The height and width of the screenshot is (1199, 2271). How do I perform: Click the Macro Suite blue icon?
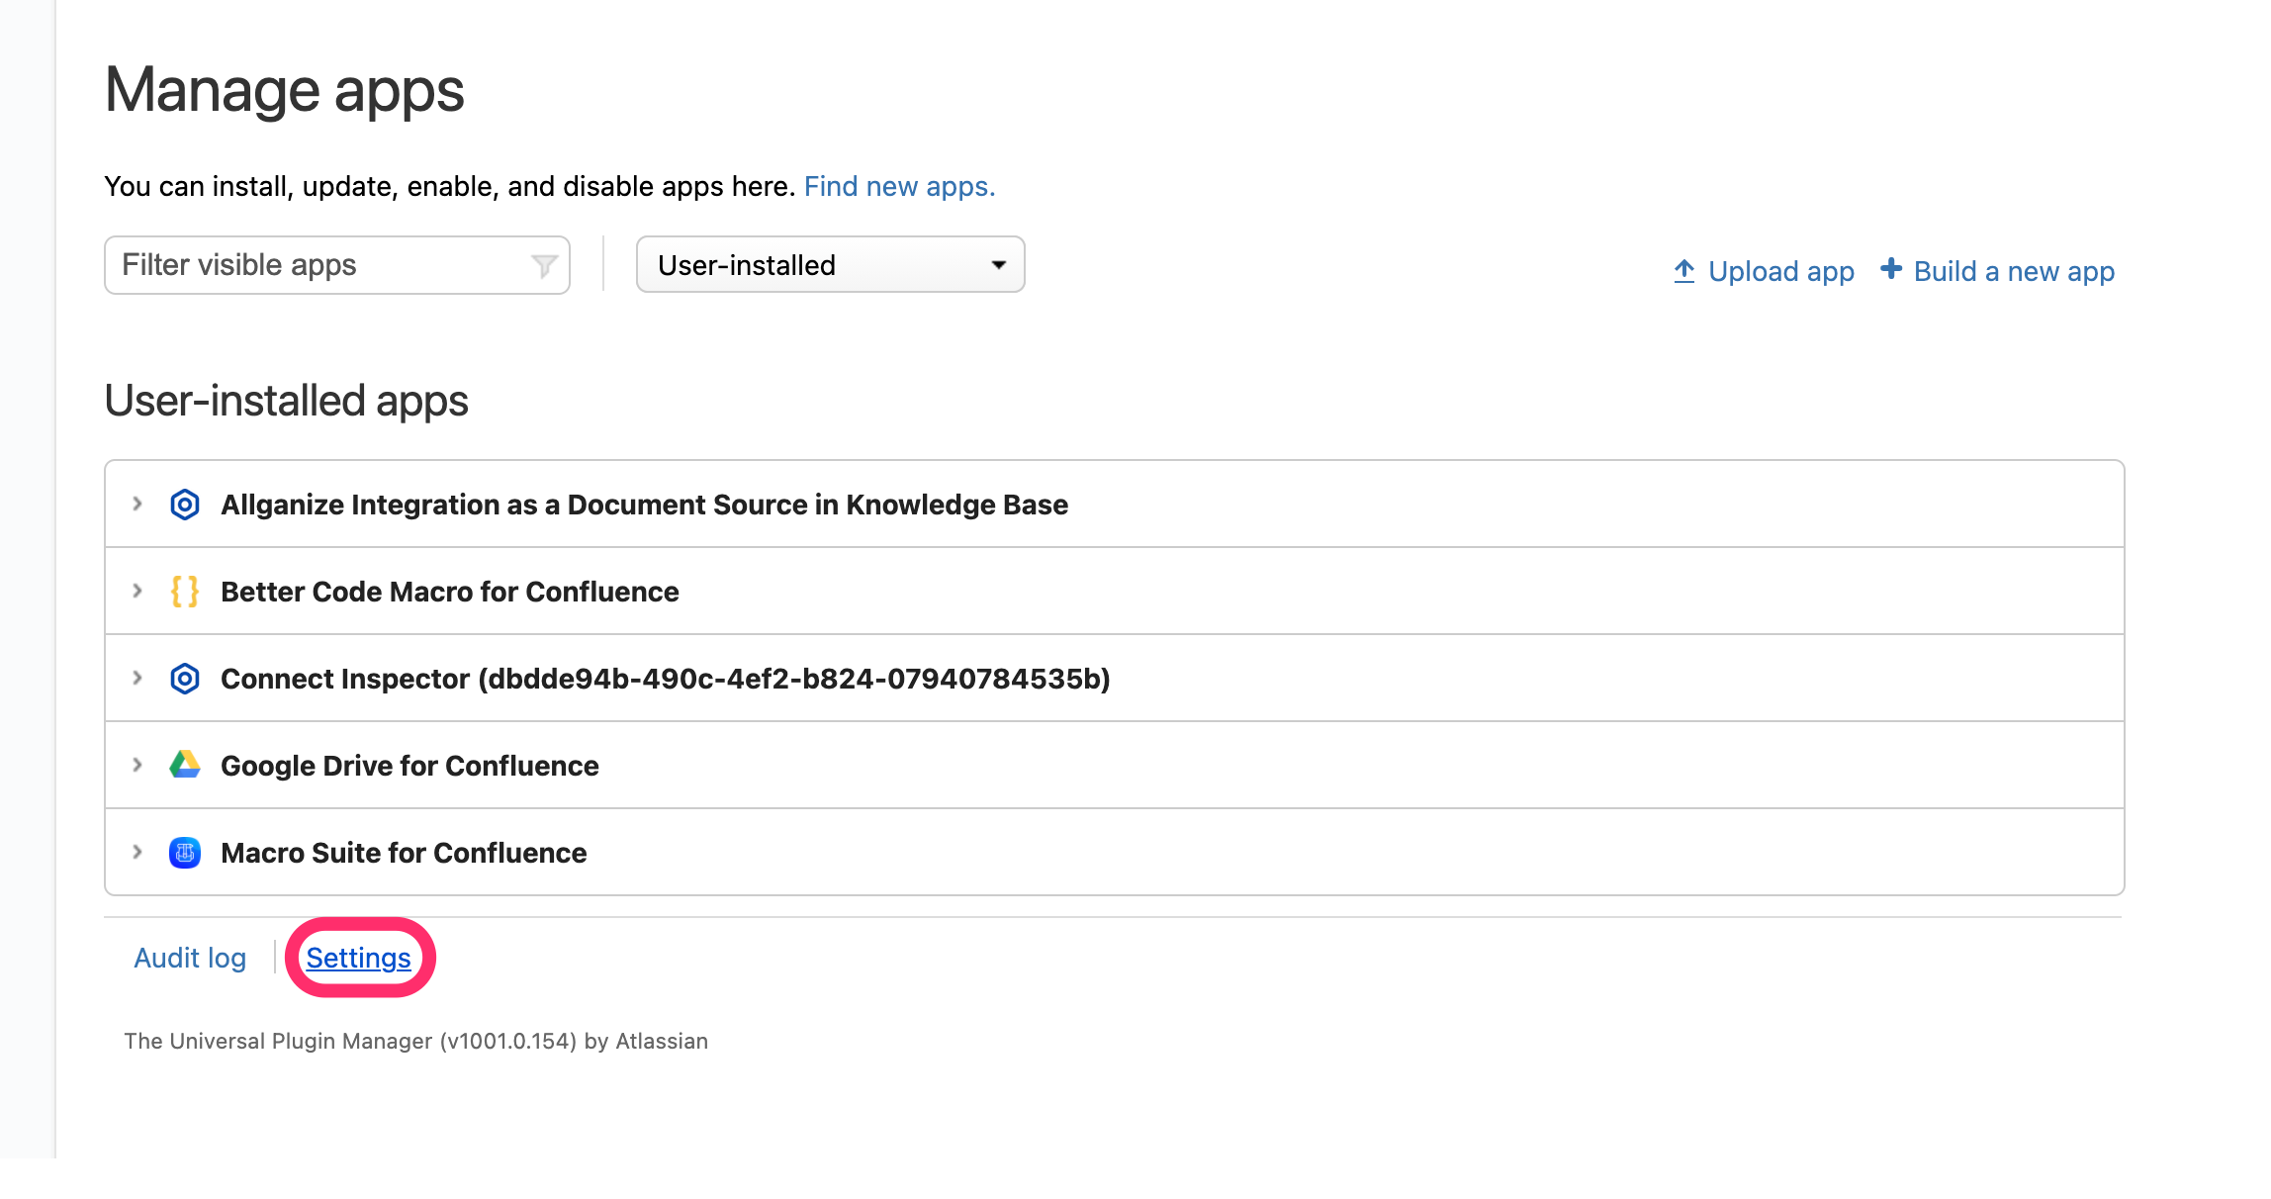185,852
